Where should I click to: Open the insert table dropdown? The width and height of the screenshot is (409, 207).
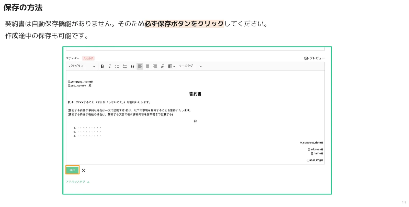click(x=172, y=66)
